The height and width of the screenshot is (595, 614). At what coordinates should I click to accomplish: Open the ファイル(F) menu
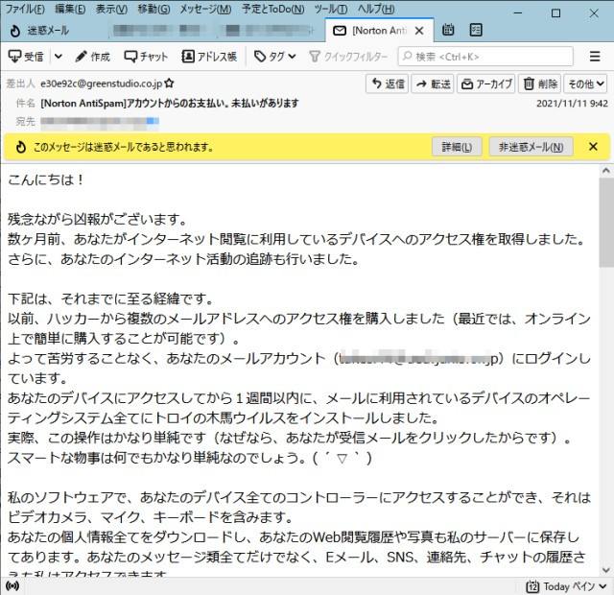(25, 9)
